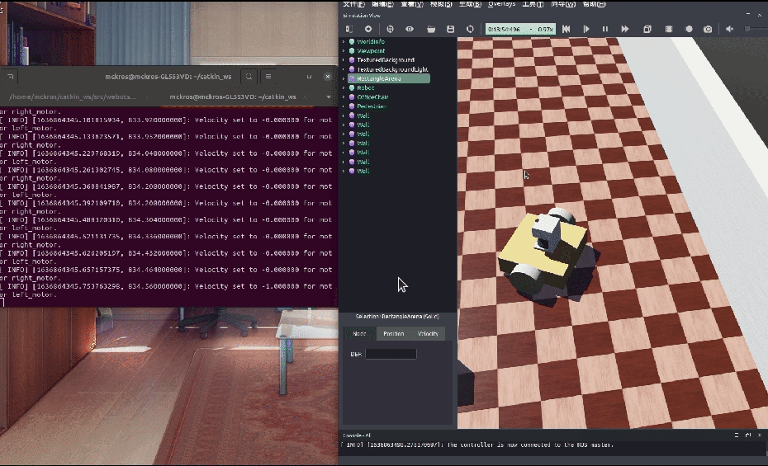Open a world file via folder icon
The height and width of the screenshot is (466, 768).
click(x=431, y=30)
